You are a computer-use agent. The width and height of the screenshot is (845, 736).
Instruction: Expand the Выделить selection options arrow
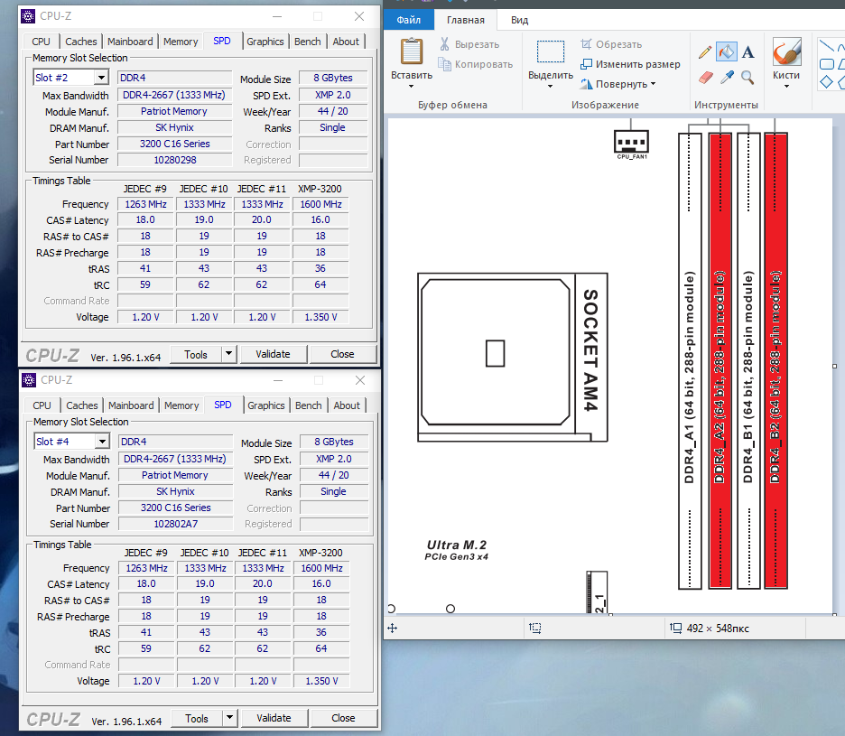(550, 87)
